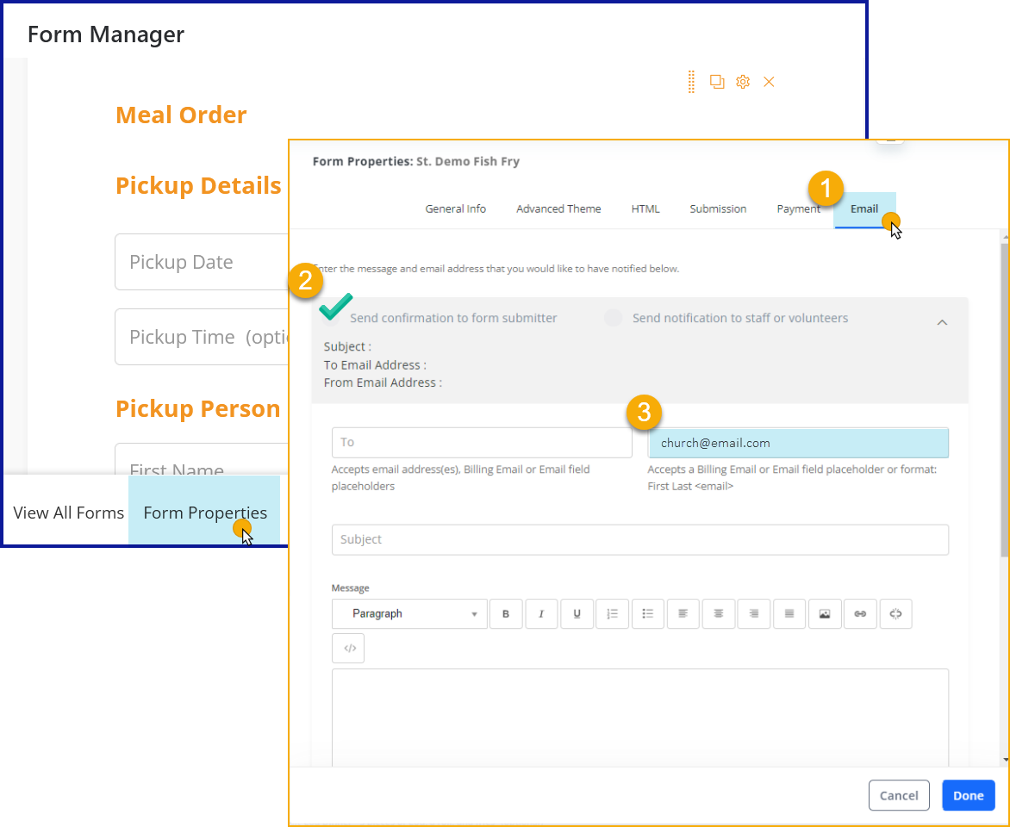Insert a hyperlink in message editor
Image resolution: width=1010 pixels, height=827 pixels.
tap(859, 613)
